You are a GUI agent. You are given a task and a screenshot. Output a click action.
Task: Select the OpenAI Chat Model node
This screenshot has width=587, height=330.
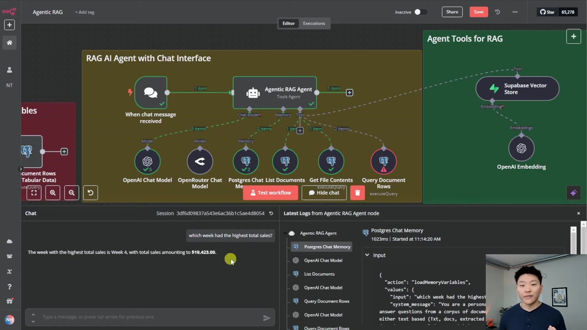coord(147,162)
